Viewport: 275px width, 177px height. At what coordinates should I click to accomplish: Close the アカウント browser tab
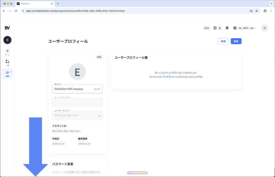click(52, 3)
